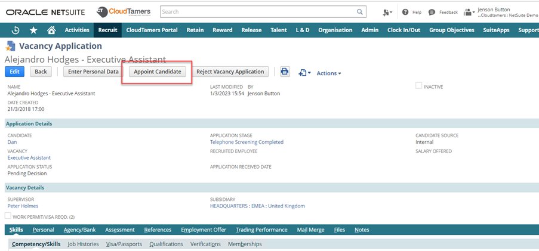539x251 pixels.
Task: Switch to the Mail Merge tab
Action: (x=311, y=230)
